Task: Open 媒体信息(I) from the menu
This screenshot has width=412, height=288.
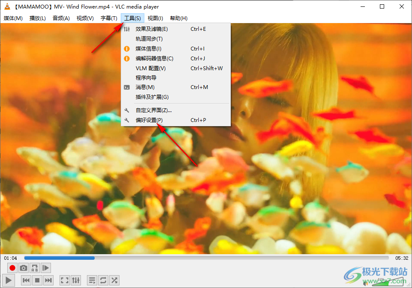Action: point(176,48)
